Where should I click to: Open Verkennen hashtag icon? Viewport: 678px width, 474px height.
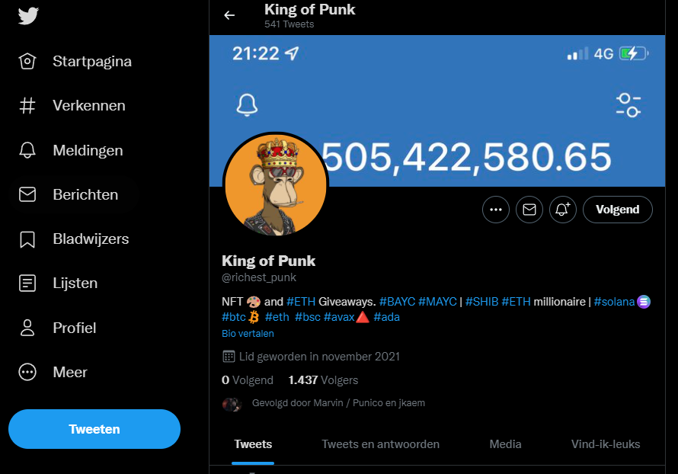[x=27, y=105]
